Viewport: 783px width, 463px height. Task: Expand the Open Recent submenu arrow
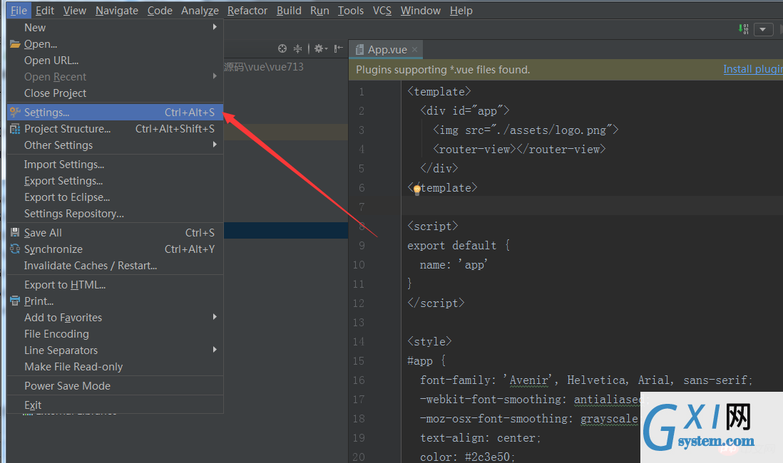[215, 76]
